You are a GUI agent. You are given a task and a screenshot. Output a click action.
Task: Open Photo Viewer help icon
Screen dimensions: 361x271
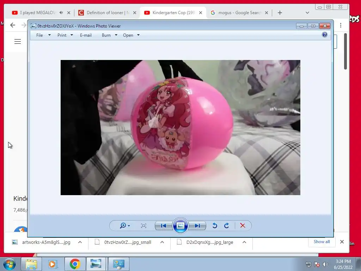[x=325, y=35]
